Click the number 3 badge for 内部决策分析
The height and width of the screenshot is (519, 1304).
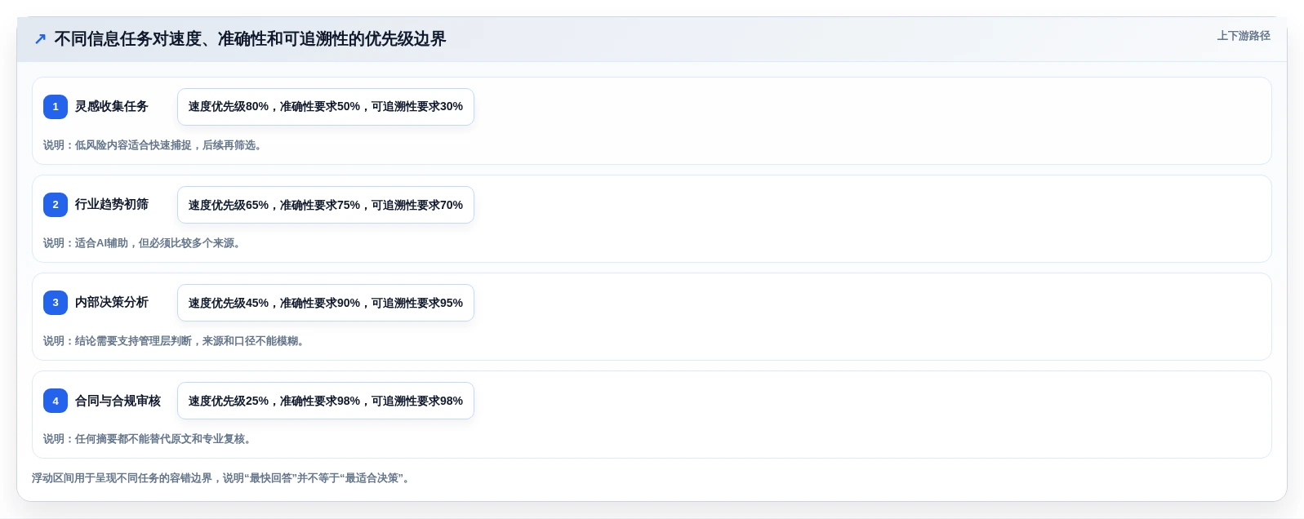point(56,303)
